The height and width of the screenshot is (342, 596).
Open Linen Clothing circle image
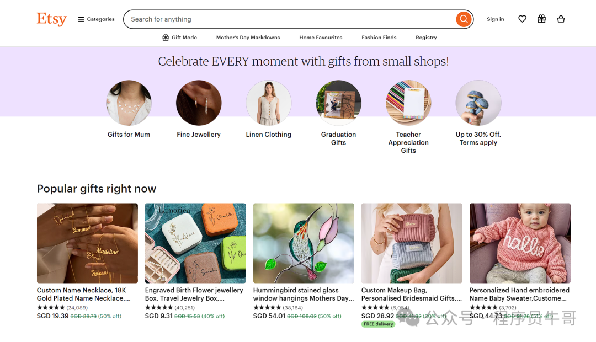[269, 103]
